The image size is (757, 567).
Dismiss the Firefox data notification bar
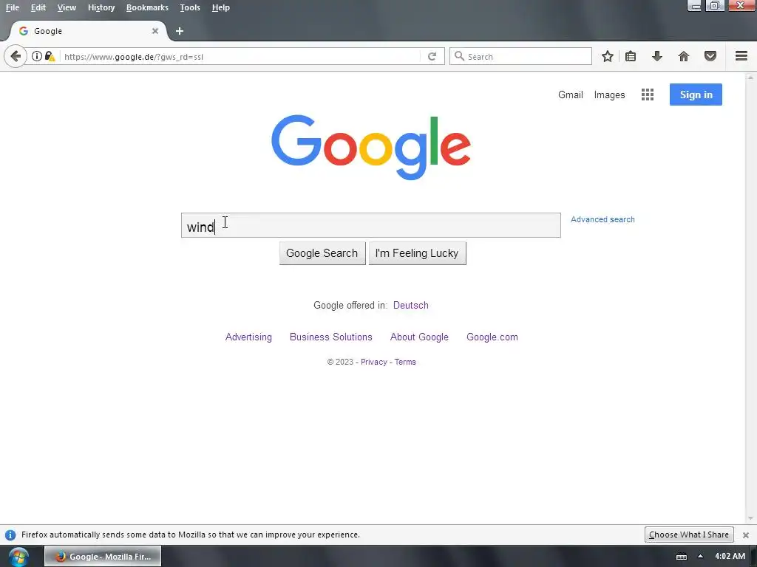pyautogui.click(x=746, y=535)
